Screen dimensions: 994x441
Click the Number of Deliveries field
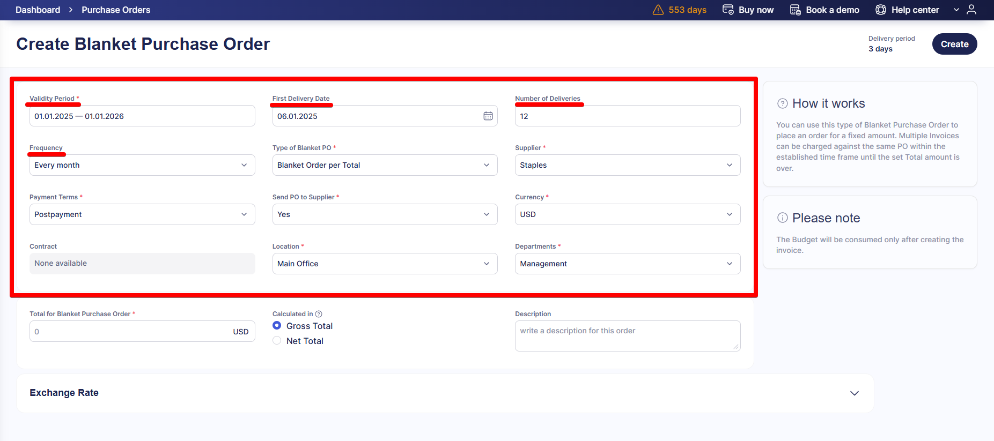(x=627, y=116)
